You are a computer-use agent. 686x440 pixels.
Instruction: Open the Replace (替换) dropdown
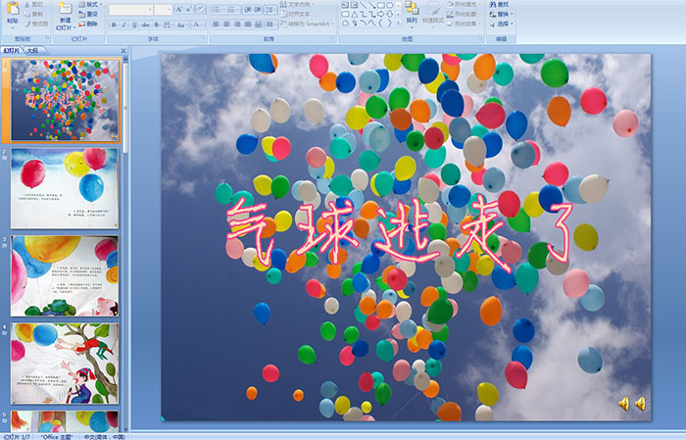501,14
